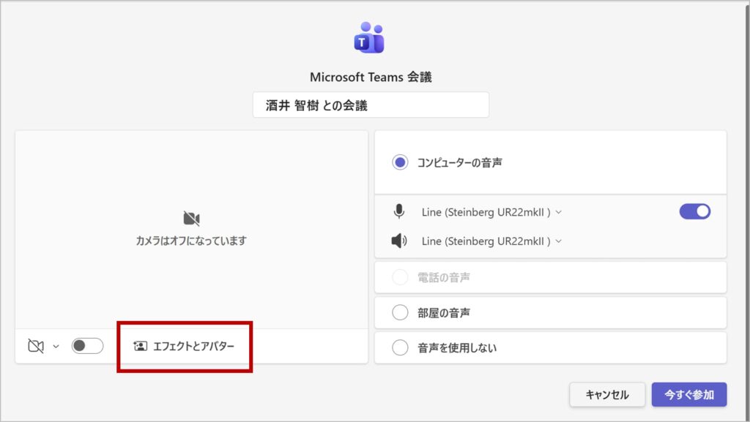Click the effects and avatars icon
The image size is (750, 422).
(x=140, y=346)
